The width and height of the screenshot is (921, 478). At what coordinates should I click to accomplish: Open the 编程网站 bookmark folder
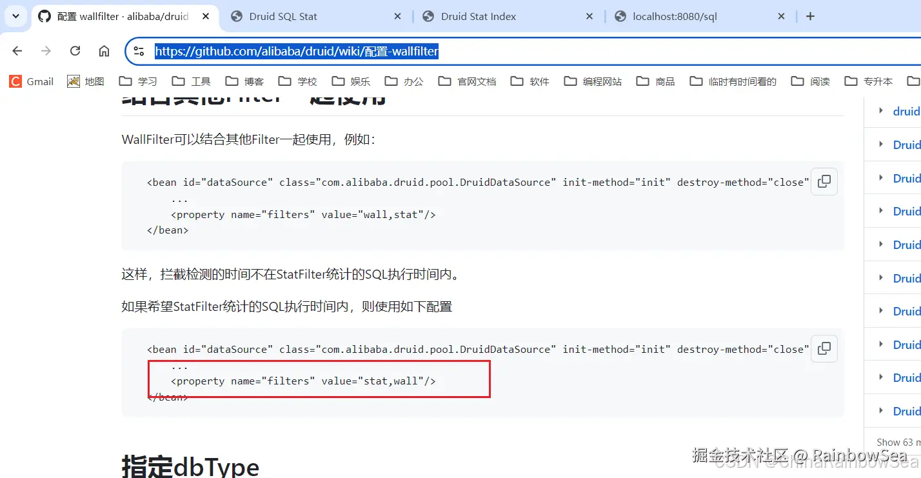coord(593,81)
